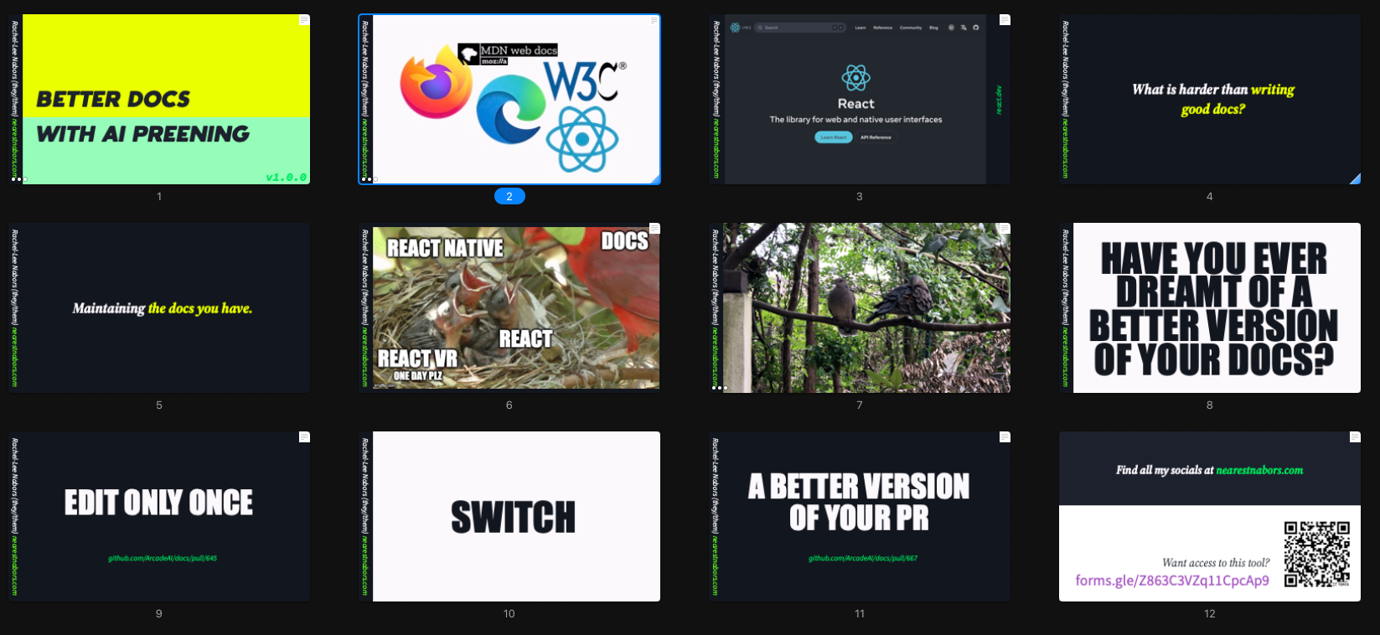Select the highlighted slide number 2 badge
The image size is (1380, 635).
(509, 196)
